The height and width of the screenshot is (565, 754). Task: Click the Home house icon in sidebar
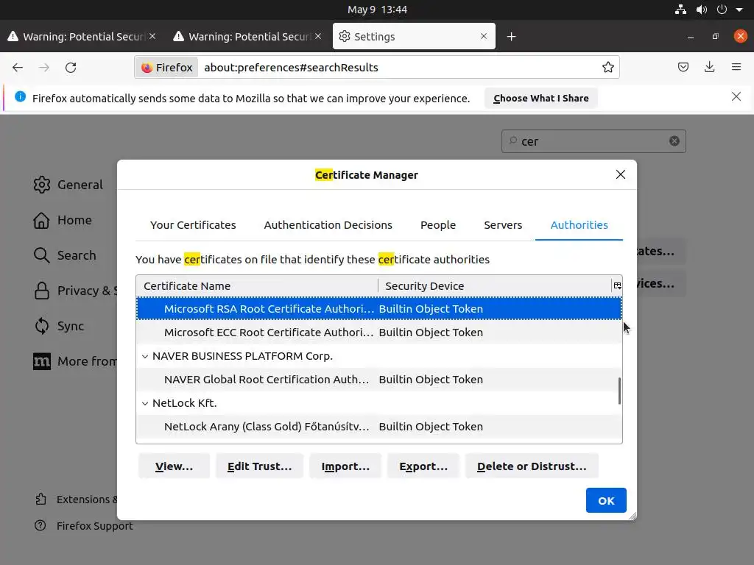pyautogui.click(x=42, y=220)
